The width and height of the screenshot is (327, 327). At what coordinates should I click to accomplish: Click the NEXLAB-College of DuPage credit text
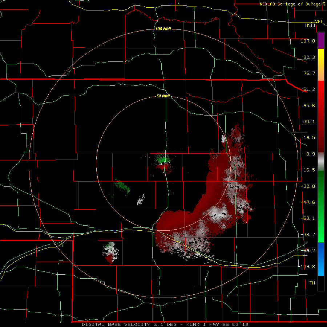(x=290, y=4)
